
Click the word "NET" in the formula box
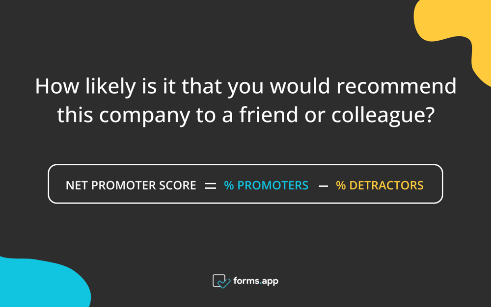[77, 185]
